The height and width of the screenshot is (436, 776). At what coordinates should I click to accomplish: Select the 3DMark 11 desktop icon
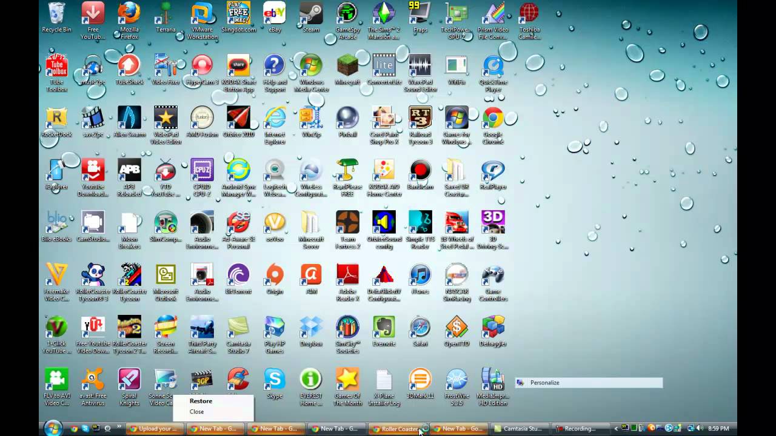pyautogui.click(x=420, y=383)
